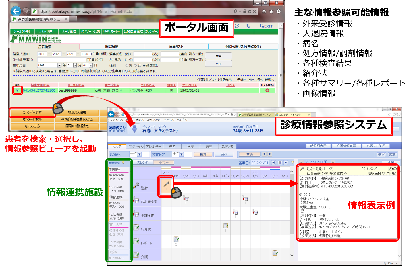Open browser settings gear in portal window
This screenshot has height=266, width=411.
279,11
